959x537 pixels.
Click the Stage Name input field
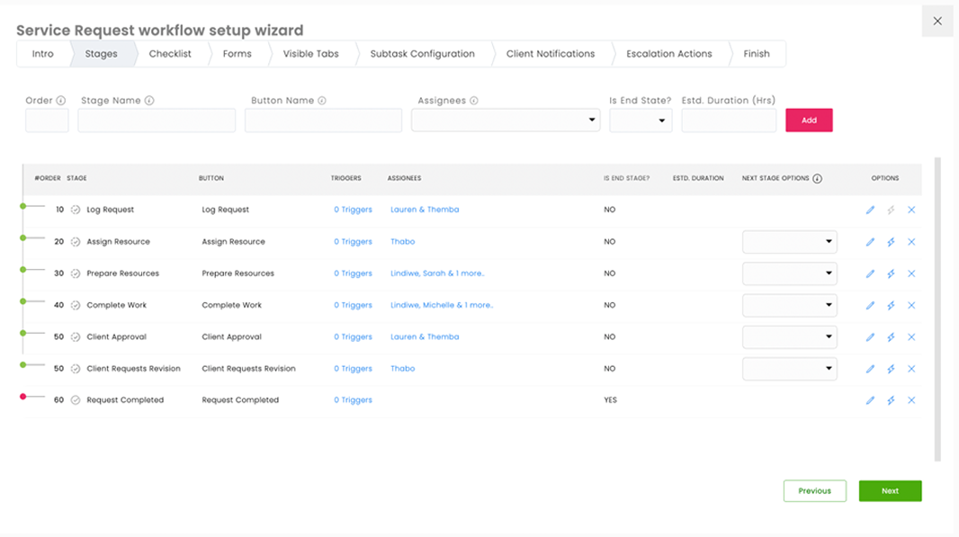[x=157, y=121]
